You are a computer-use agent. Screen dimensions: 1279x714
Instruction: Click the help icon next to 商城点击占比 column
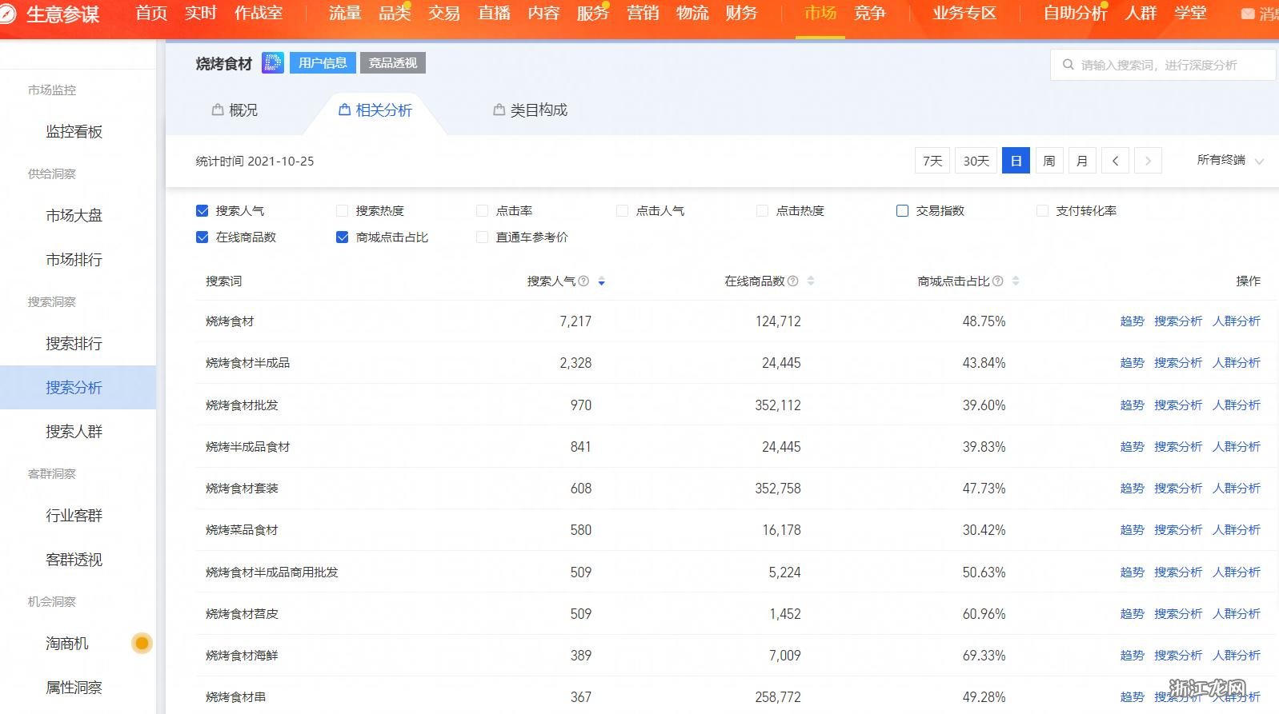(997, 281)
